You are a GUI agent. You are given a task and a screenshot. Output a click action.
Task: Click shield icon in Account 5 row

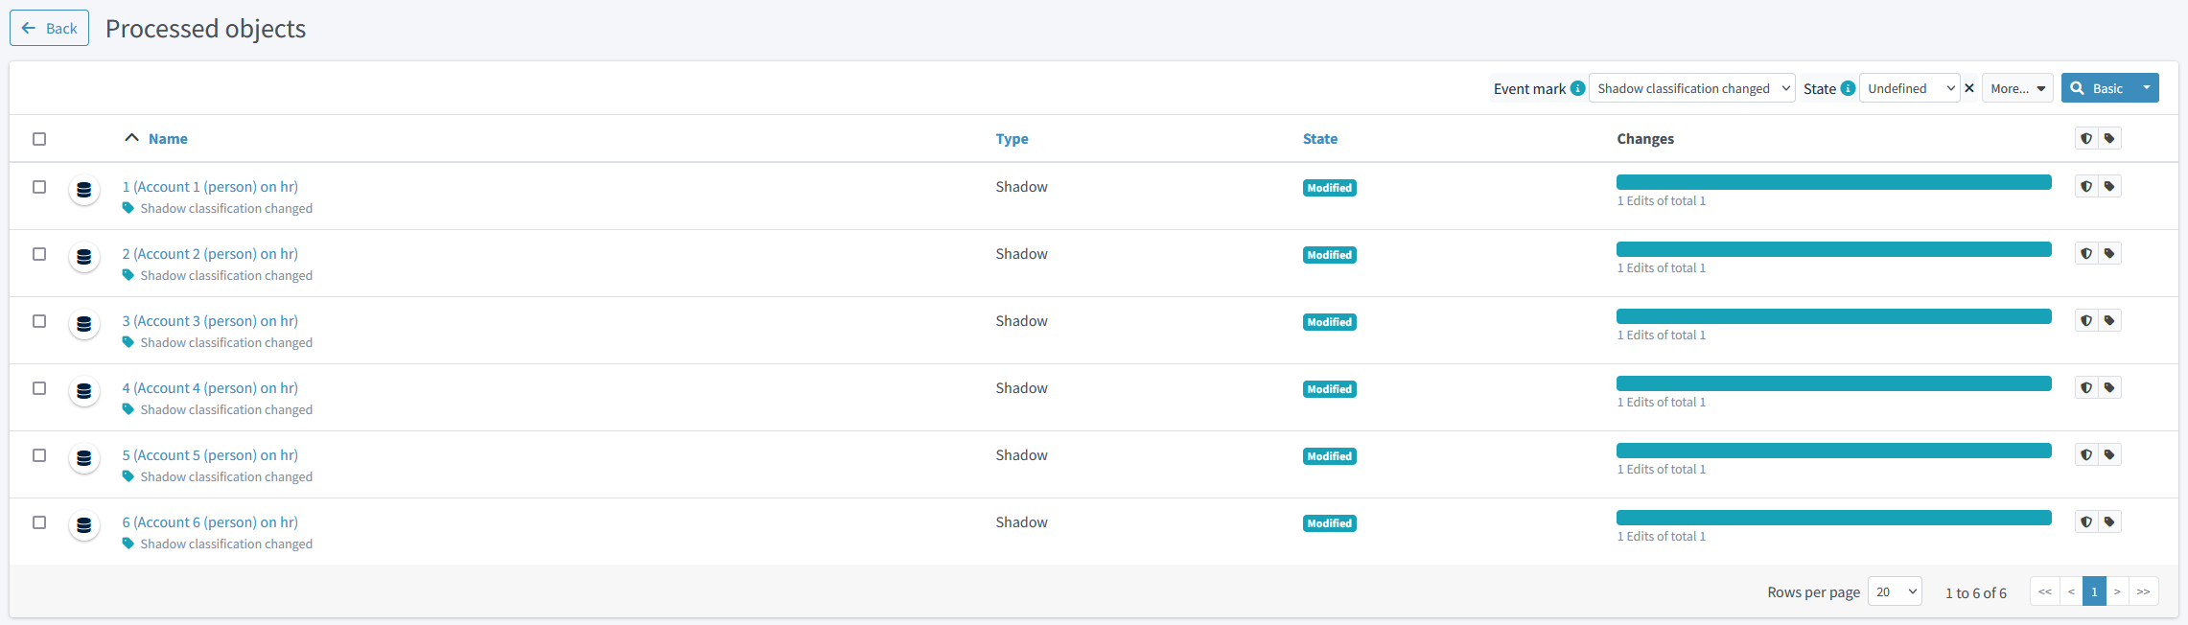(x=2086, y=455)
